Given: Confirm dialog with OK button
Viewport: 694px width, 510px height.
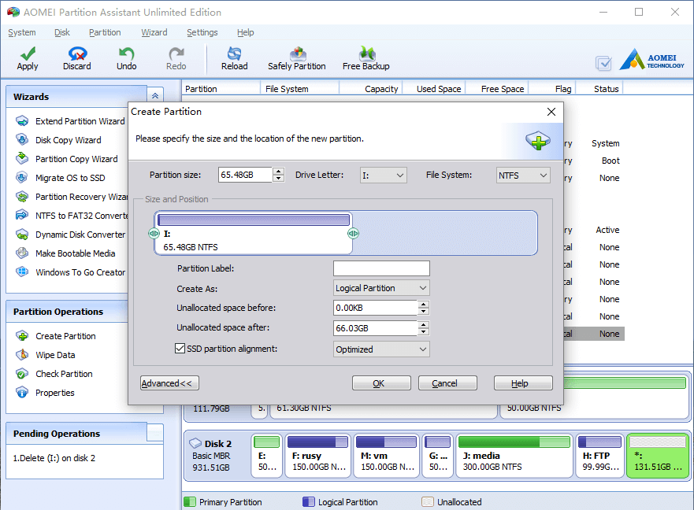Looking at the screenshot, I should point(381,383).
